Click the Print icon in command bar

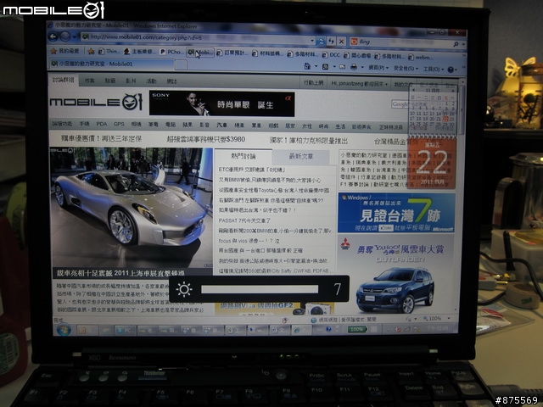[354, 67]
